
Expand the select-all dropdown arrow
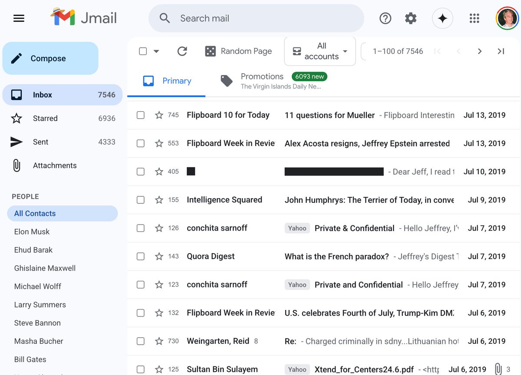pos(156,51)
